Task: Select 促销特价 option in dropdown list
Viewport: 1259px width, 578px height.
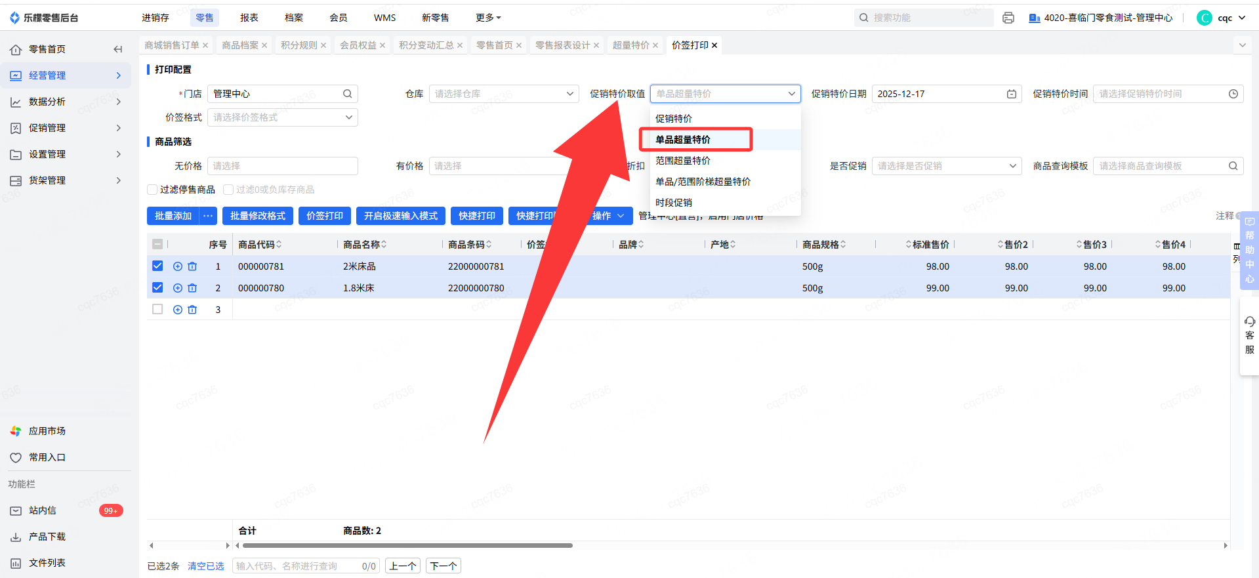Action: (726, 119)
